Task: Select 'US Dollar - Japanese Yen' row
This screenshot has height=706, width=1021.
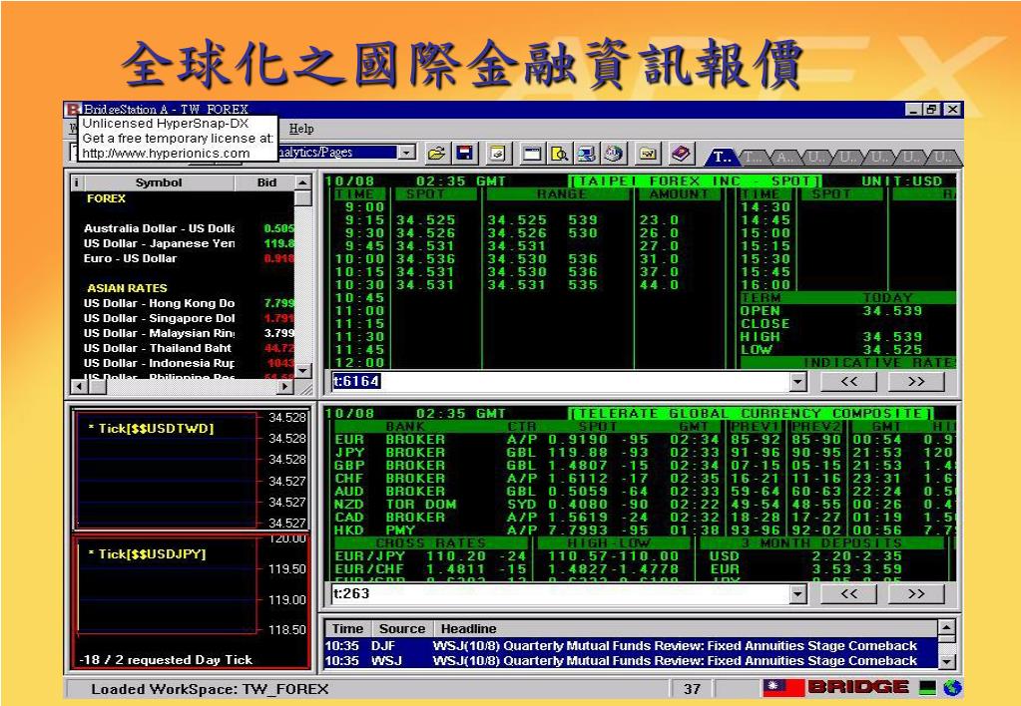Action: 183,243
